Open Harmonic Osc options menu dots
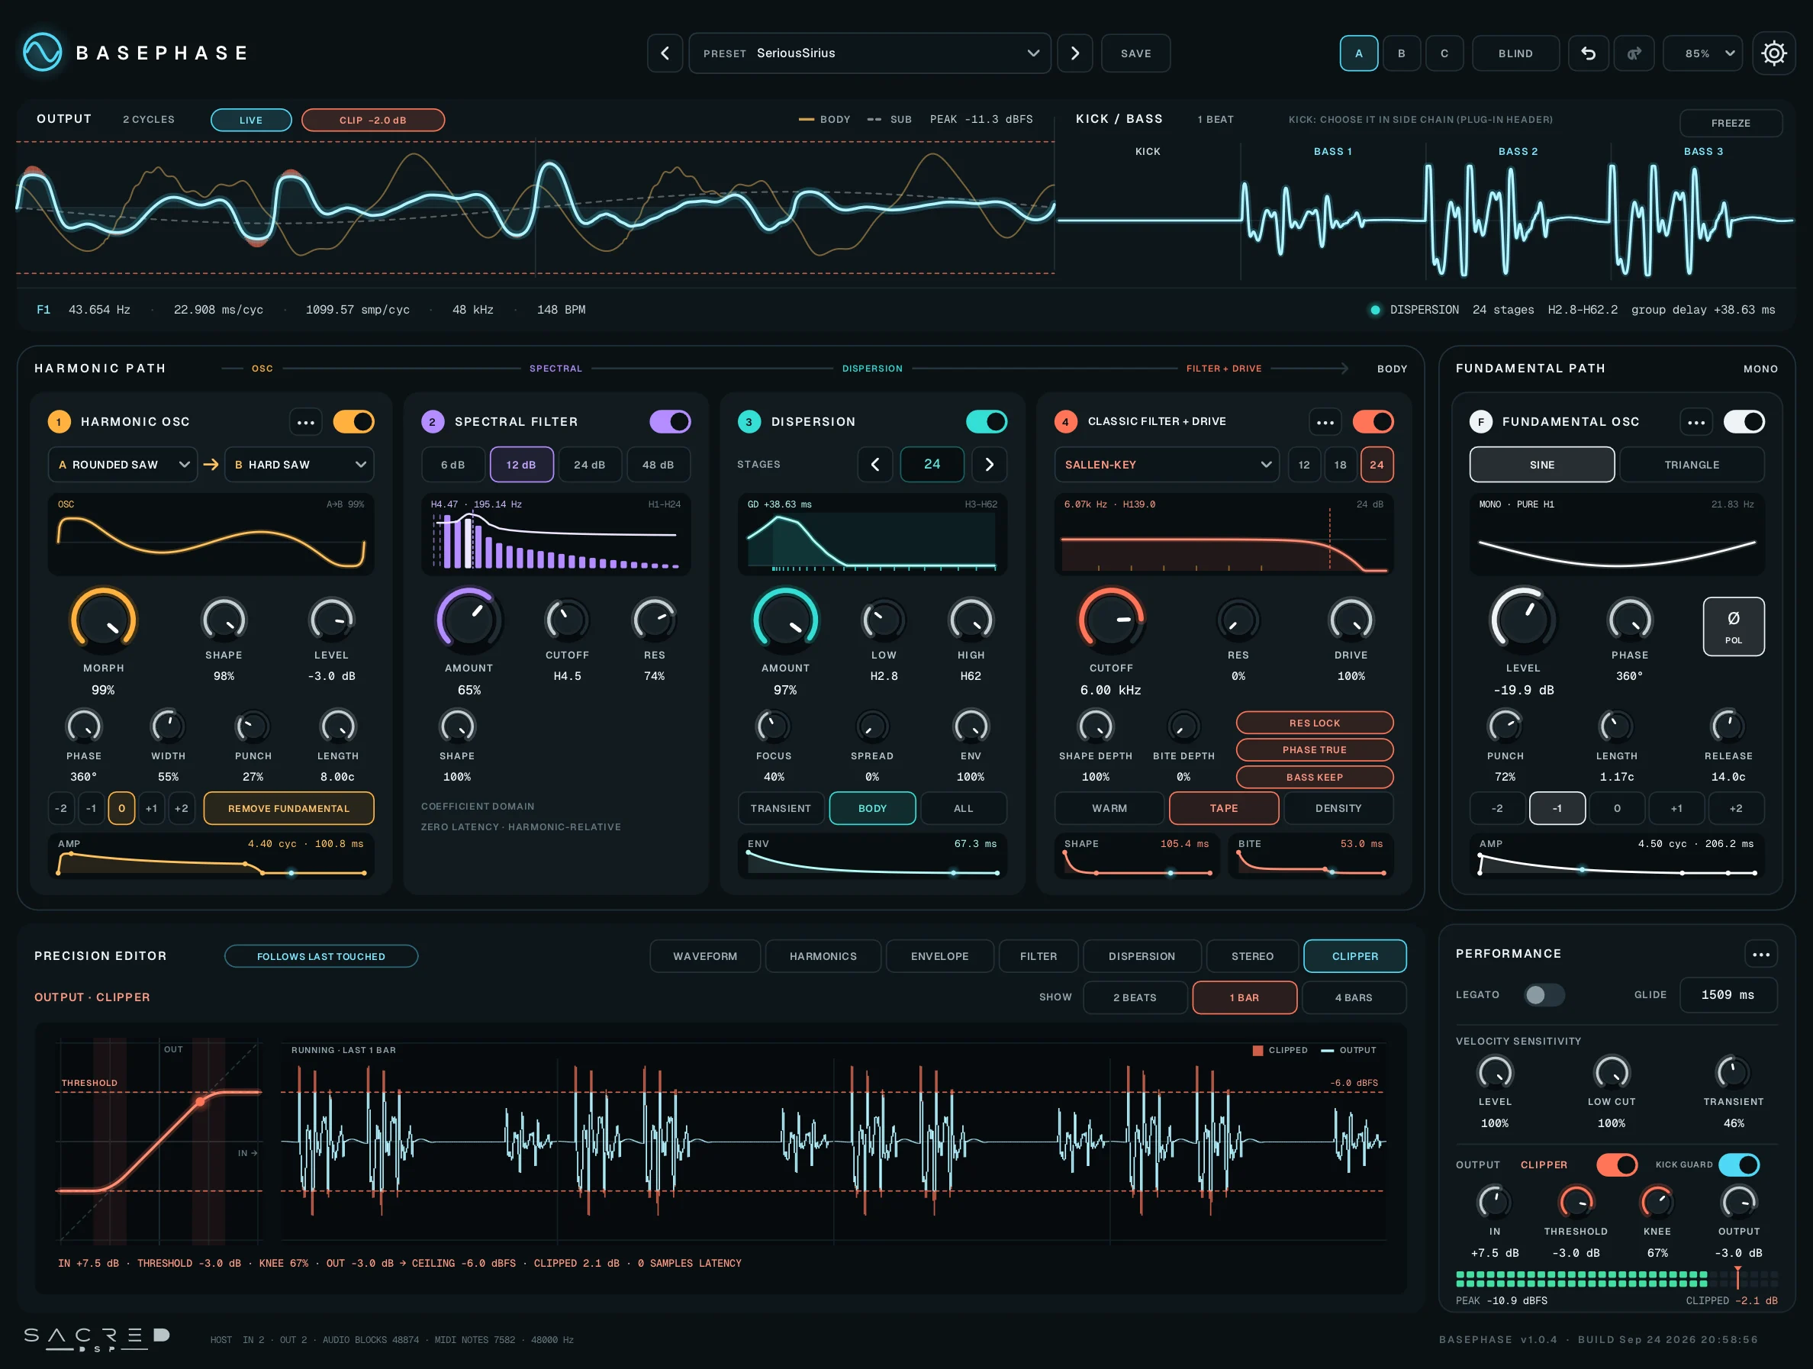Image resolution: width=1813 pixels, height=1369 pixels. (306, 422)
